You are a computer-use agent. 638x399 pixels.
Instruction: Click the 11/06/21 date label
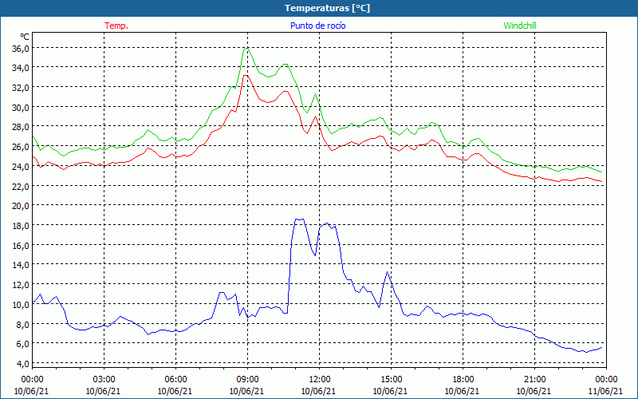(605, 391)
